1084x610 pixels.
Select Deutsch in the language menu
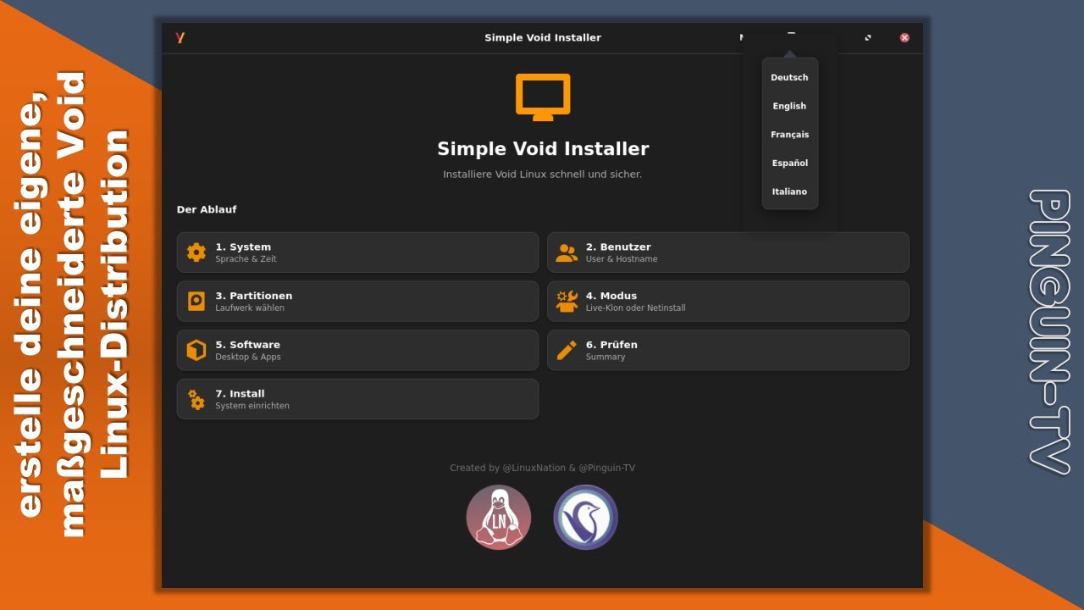click(x=789, y=77)
